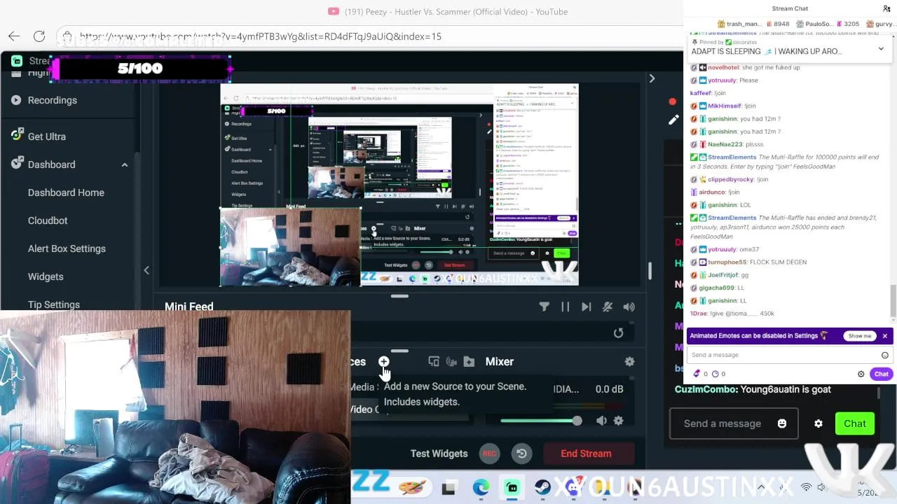Open the chat community users icon
Image resolution: width=897 pixels, height=504 pixels.
[x=886, y=8]
